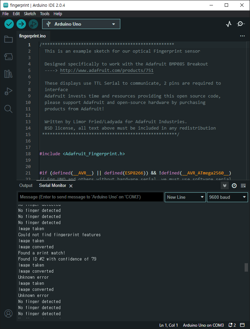Open the Serial Monitor magnifier icon
Image resolution: width=250 pixels, height=329 pixels.
pos(241,24)
